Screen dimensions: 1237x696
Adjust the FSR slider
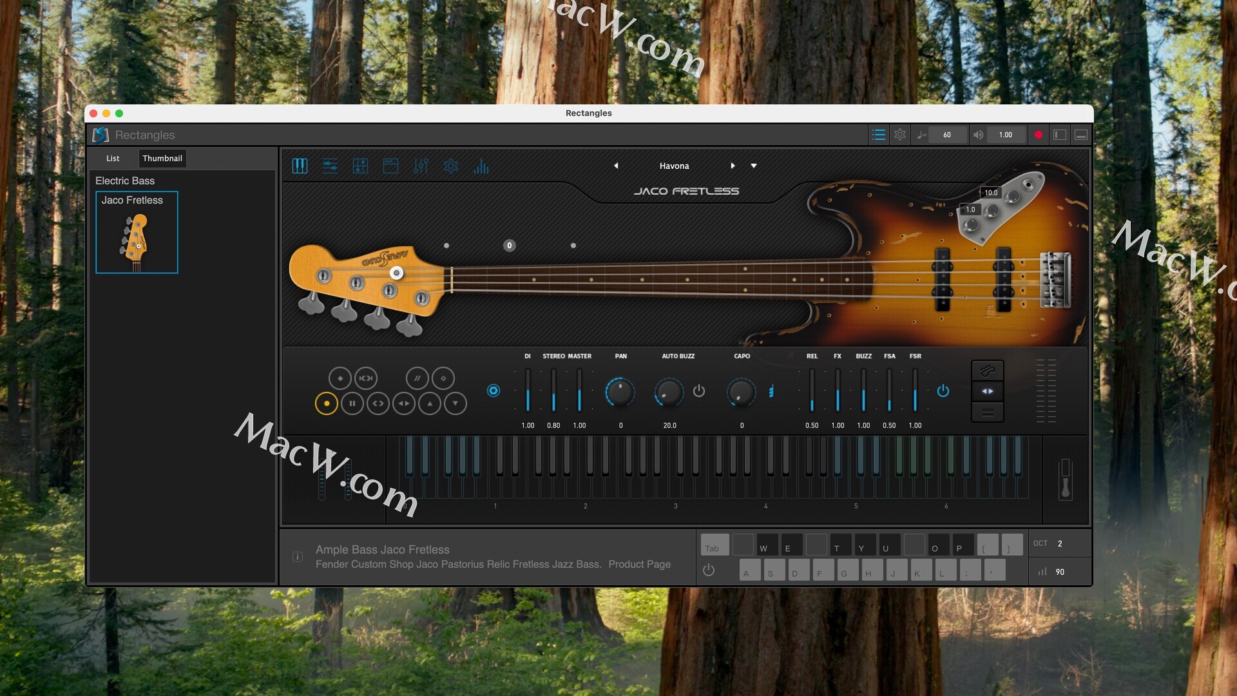[915, 391]
